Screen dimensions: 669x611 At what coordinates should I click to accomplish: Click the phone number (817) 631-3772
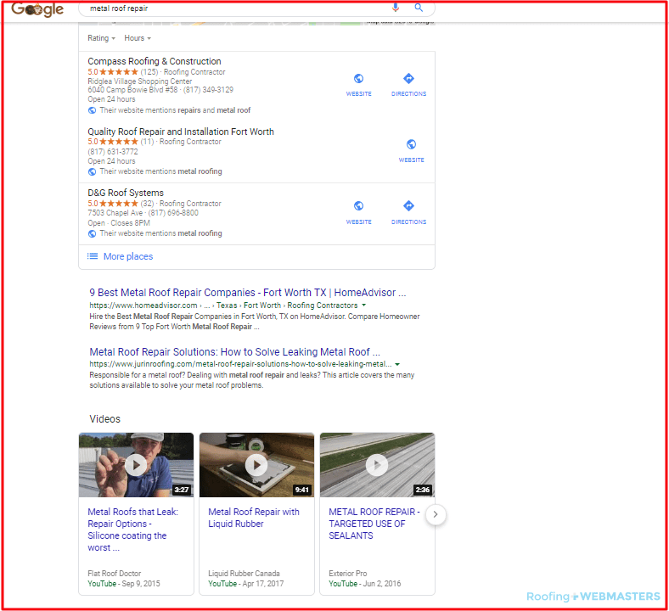[113, 152]
